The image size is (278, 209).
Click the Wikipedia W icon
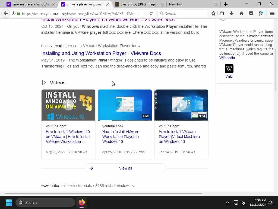[229, 69]
